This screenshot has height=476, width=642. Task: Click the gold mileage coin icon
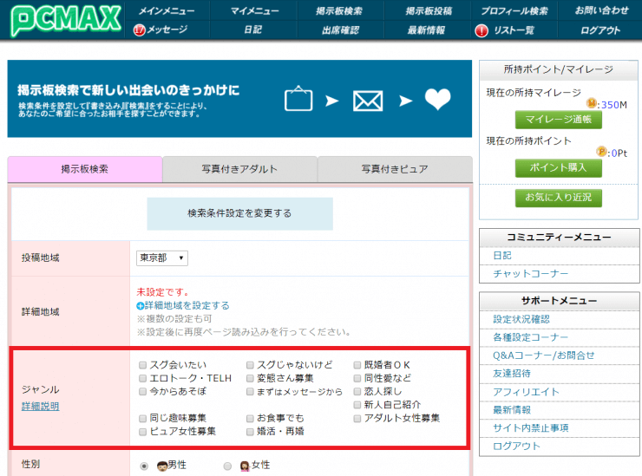[x=593, y=103]
